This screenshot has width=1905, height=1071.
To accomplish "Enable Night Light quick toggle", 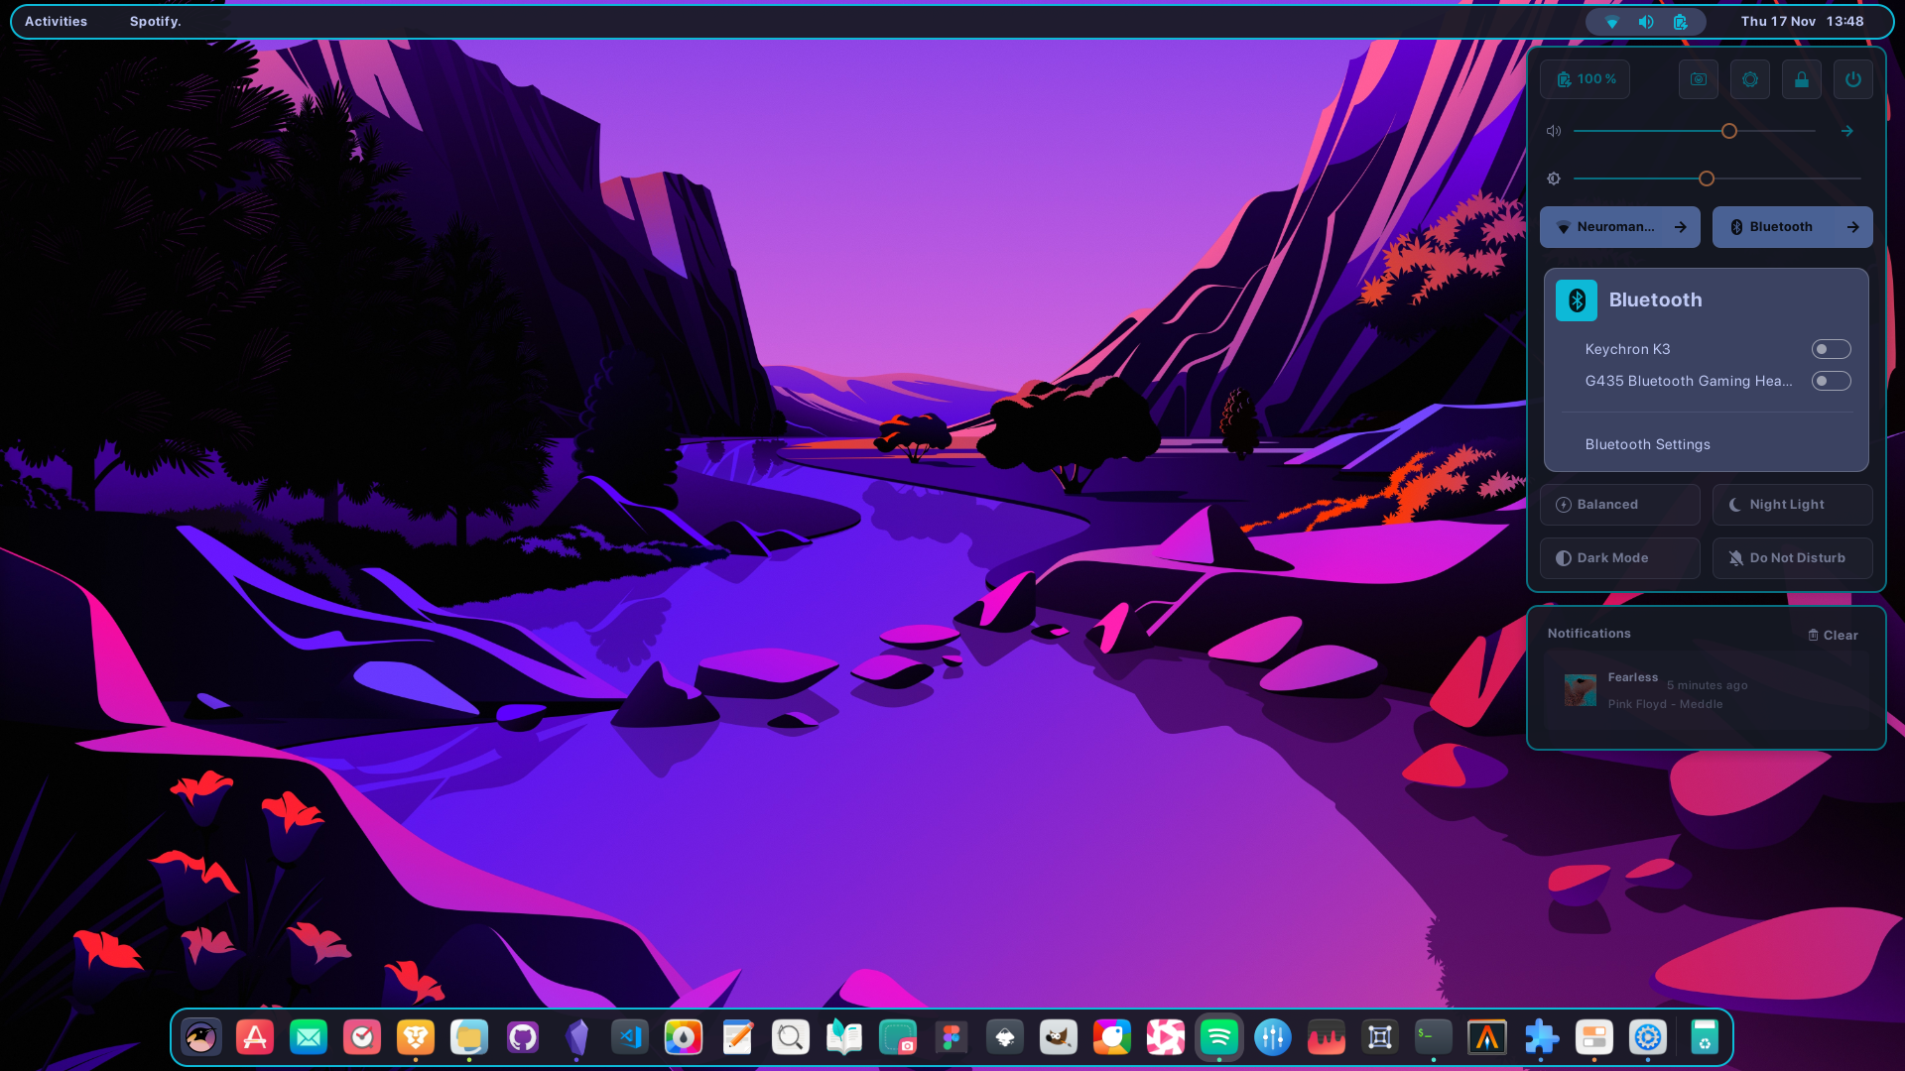I will (x=1792, y=505).
